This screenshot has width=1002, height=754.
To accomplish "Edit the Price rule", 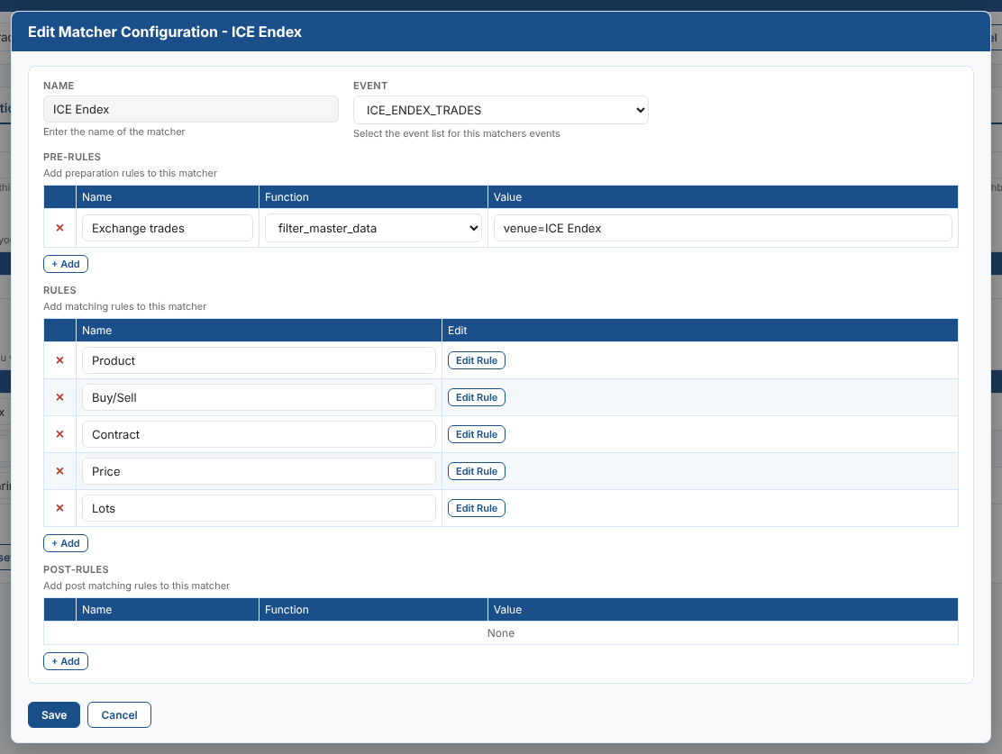I will pyautogui.click(x=476, y=471).
